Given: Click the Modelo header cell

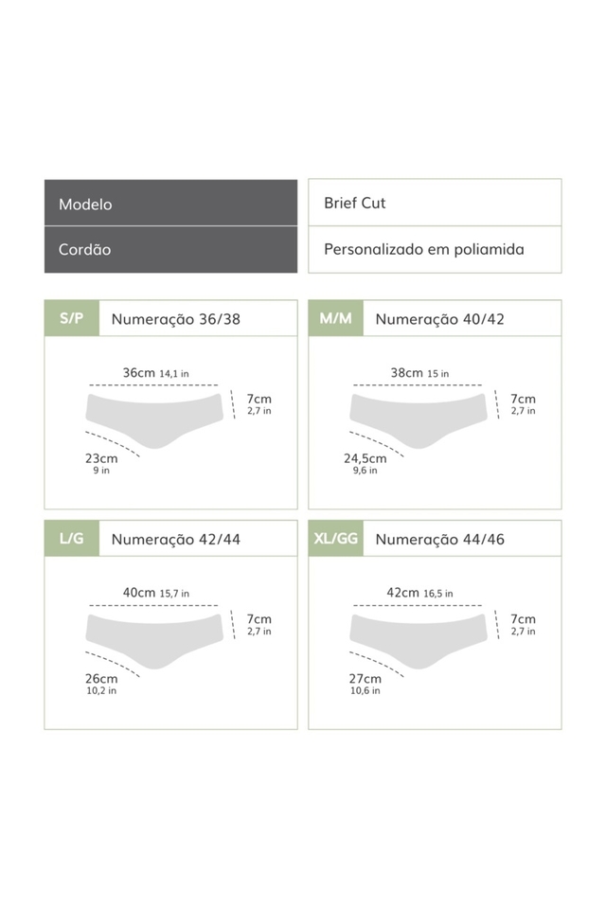Looking at the screenshot, I should pos(171,203).
